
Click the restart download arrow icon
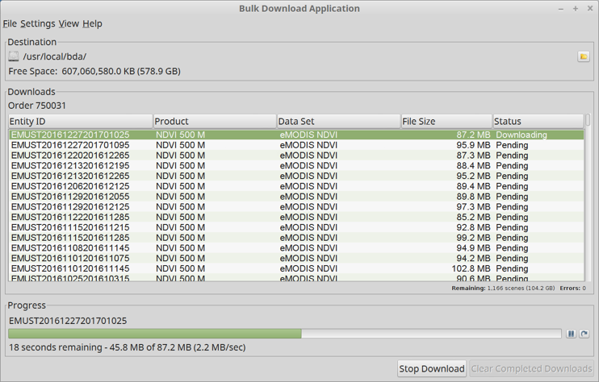point(584,334)
